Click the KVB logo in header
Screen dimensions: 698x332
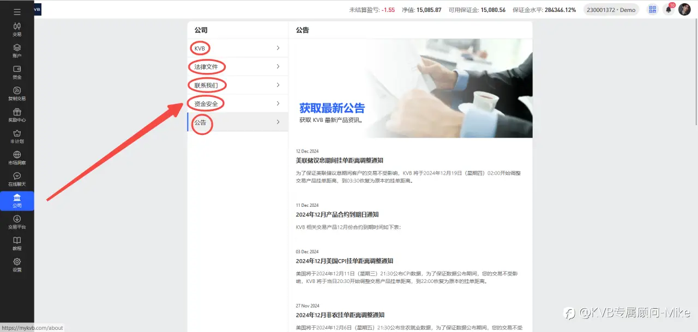point(38,10)
